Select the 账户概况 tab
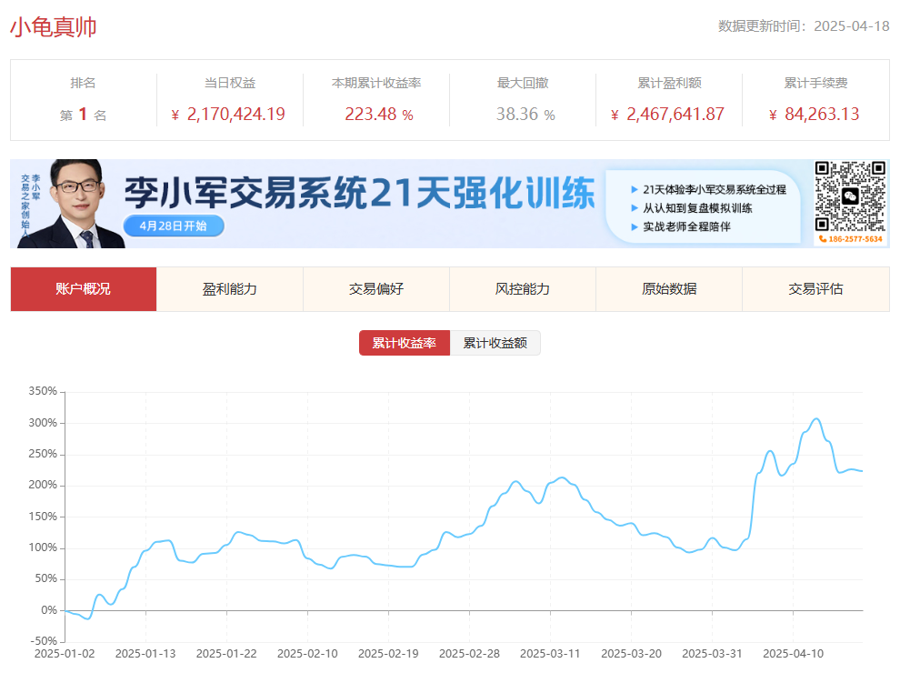Image resolution: width=900 pixels, height=673 pixels. click(84, 289)
